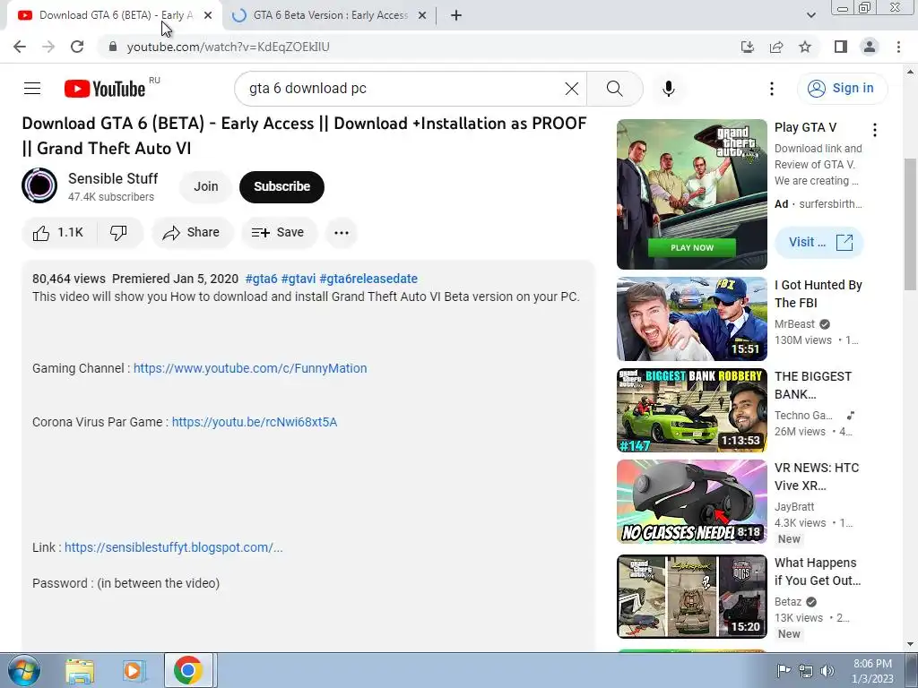918x688 pixels.
Task: Share the video
Action: pos(192,233)
